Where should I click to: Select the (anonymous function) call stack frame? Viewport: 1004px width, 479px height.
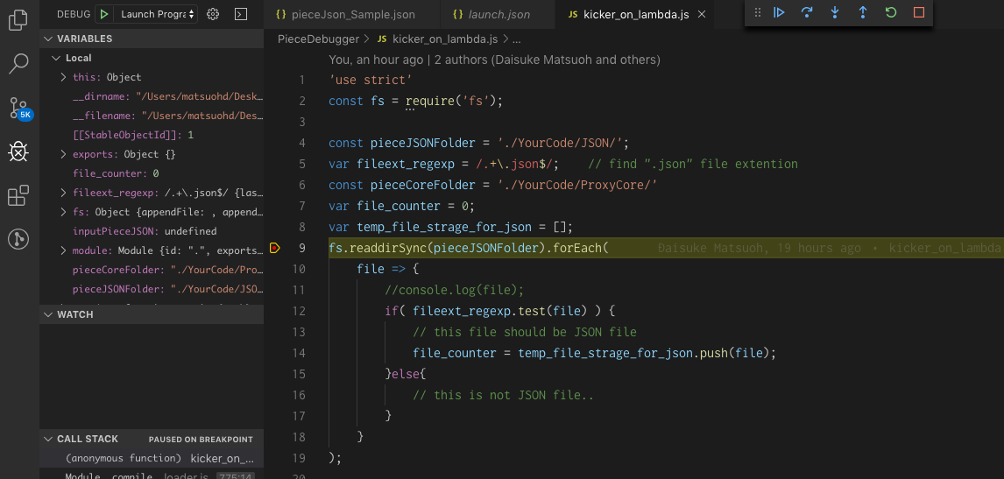tap(151, 459)
